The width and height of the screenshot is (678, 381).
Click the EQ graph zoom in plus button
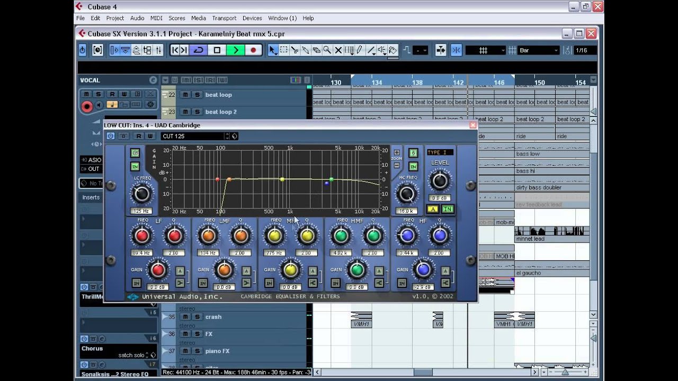(x=397, y=152)
